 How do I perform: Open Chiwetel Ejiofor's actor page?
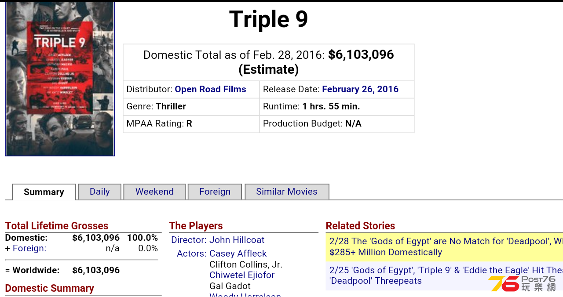(242, 275)
